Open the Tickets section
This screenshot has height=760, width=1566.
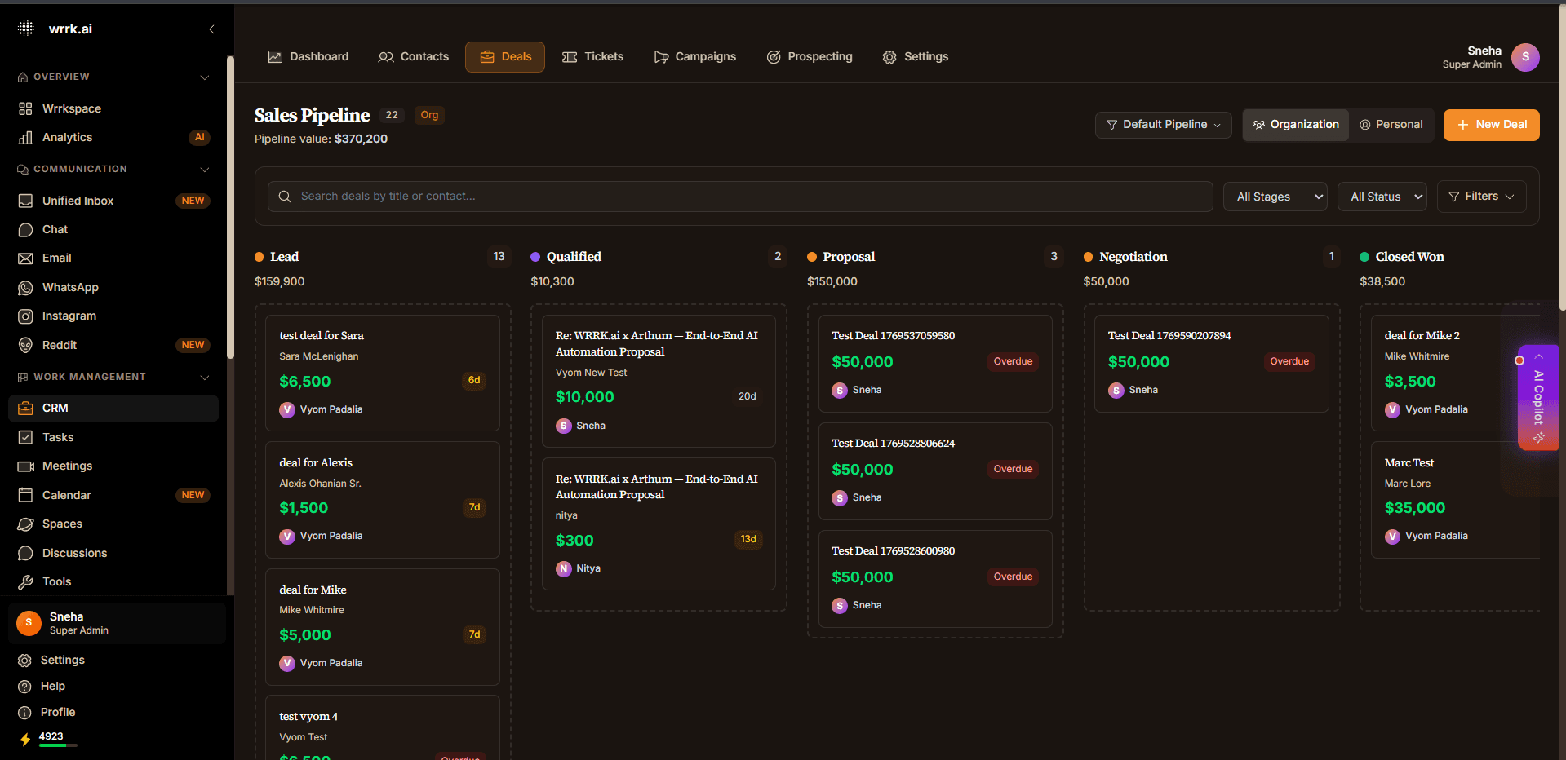[593, 56]
